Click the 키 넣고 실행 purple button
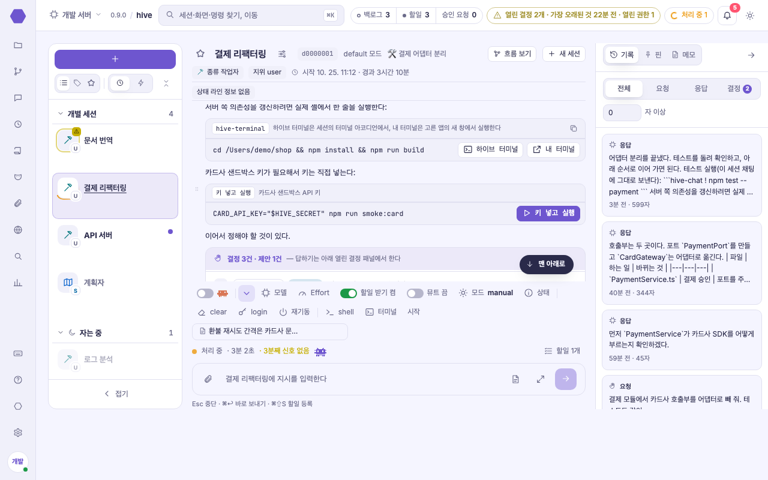The height and width of the screenshot is (480, 768). point(548,213)
